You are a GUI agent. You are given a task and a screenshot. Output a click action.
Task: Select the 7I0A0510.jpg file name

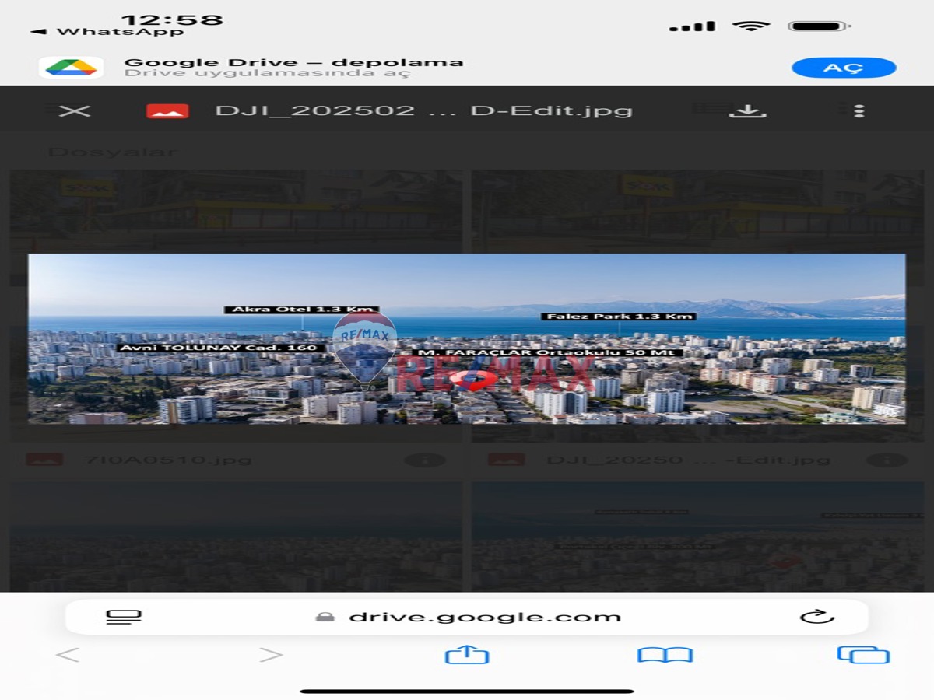point(167,460)
